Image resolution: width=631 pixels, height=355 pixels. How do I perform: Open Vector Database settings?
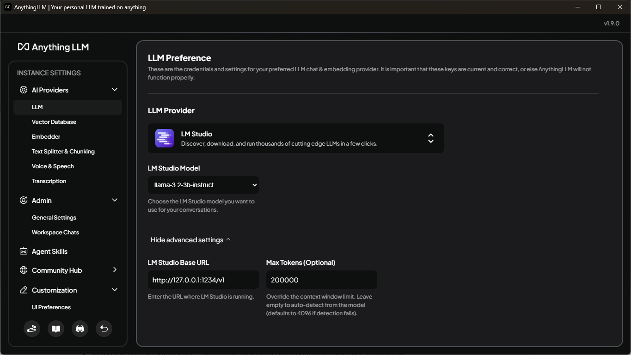[x=54, y=122]
